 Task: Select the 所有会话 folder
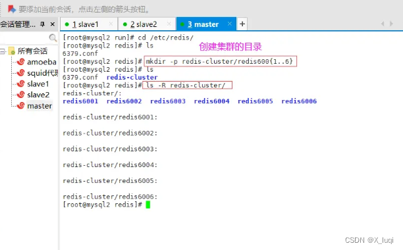pos(32,51)
